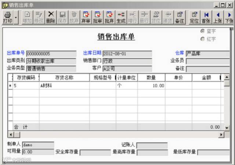The image size is (235, 165).
Task: Click the 出库日期 field showing 2012-08-01
Action: pyautogui.click(x=127, y=54)
